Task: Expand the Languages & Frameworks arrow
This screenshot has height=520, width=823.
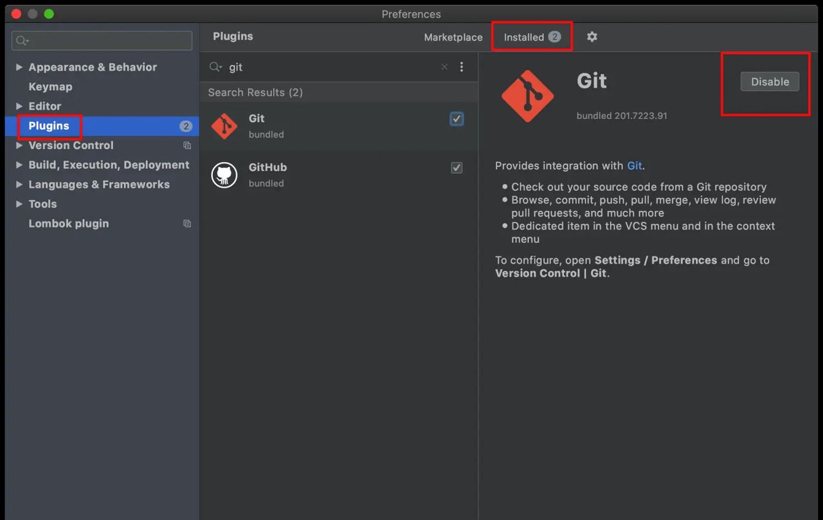Action: point(19,184)
